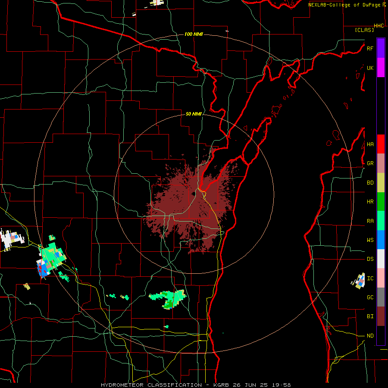The height and width of the screenshot is (388, 388).
Task: Click the Hydrometeor Classification KGRB timestamp caption
Action: coord(196,385)
